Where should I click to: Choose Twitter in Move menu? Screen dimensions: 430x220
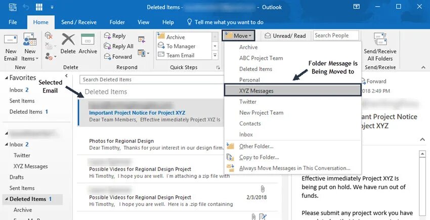coord(292,102)
